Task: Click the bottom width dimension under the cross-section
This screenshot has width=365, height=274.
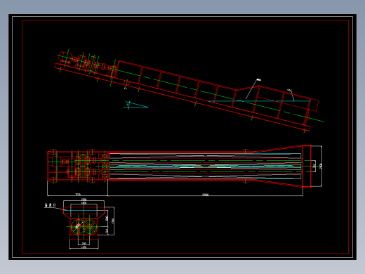Action: pos(84,247)
